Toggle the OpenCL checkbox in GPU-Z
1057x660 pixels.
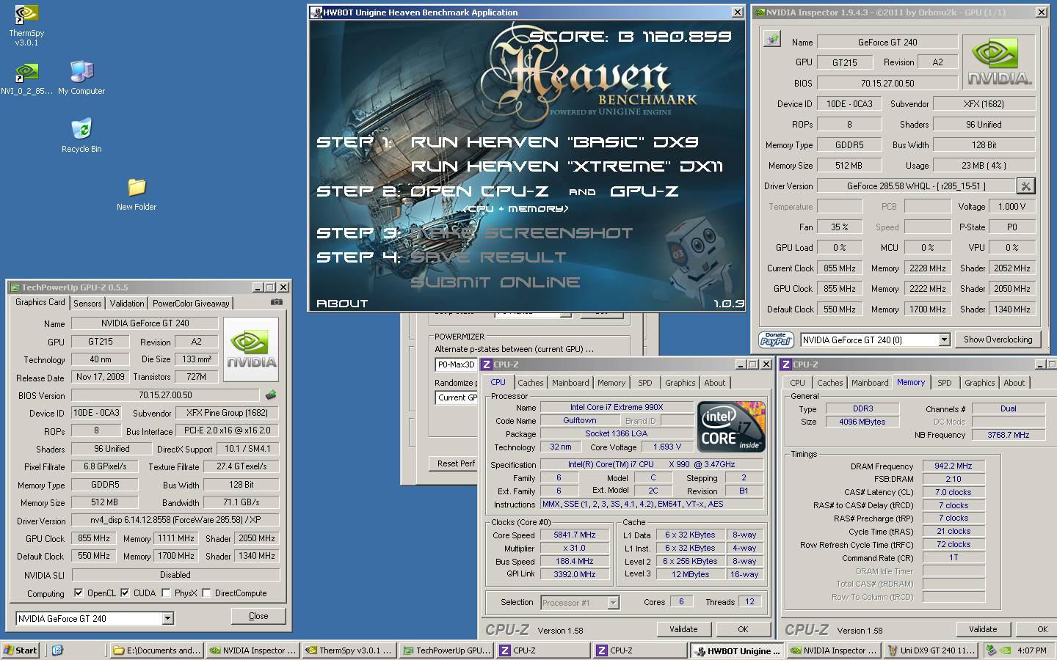click(x=79, y=593)
